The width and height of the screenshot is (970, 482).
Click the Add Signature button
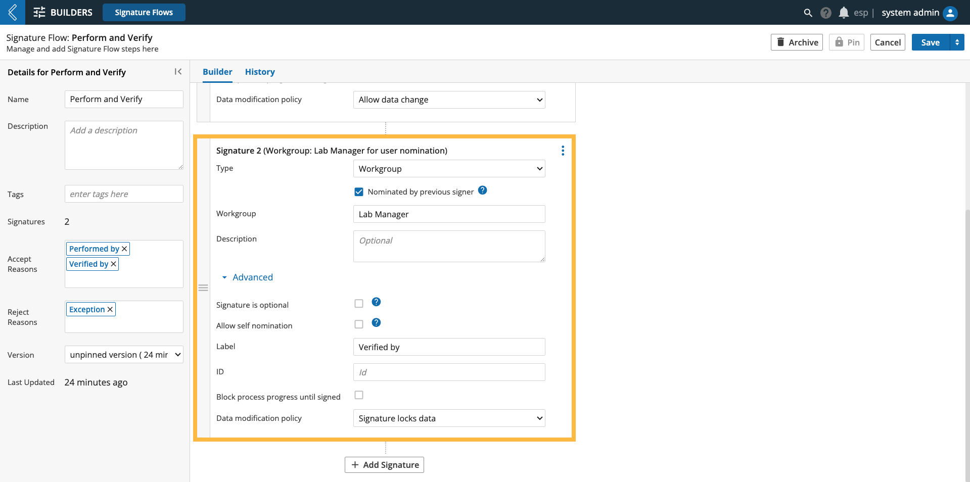384,465
